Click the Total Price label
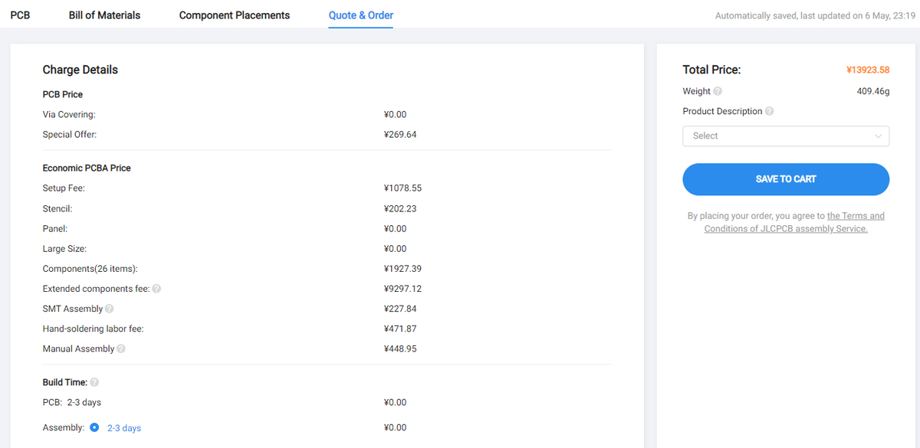The image size is (920, 448). (711, 70)
